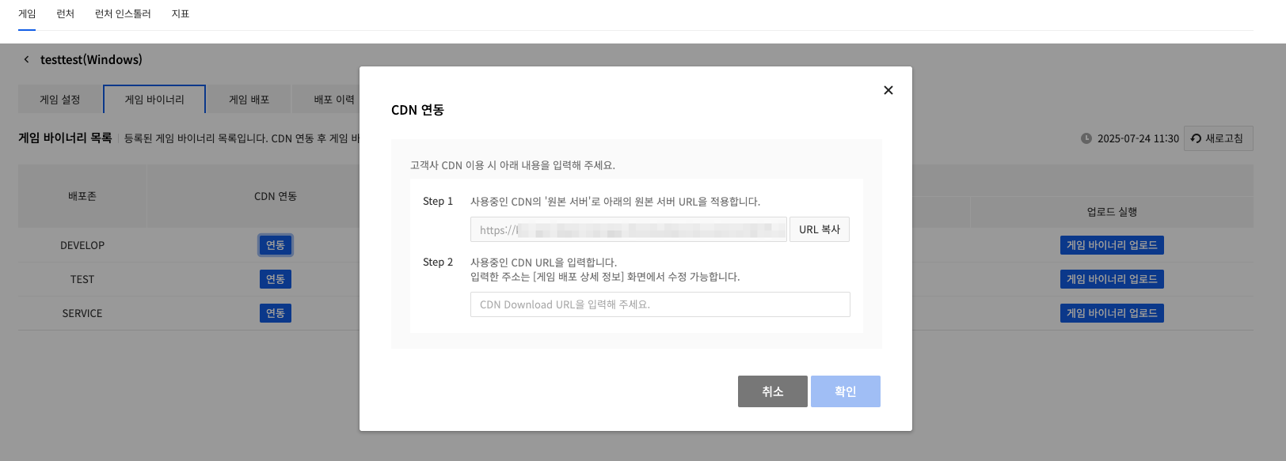Close the CDN 연동 dialog with X
Viewport: 1286px width, 461px height.
click(888, 90)
